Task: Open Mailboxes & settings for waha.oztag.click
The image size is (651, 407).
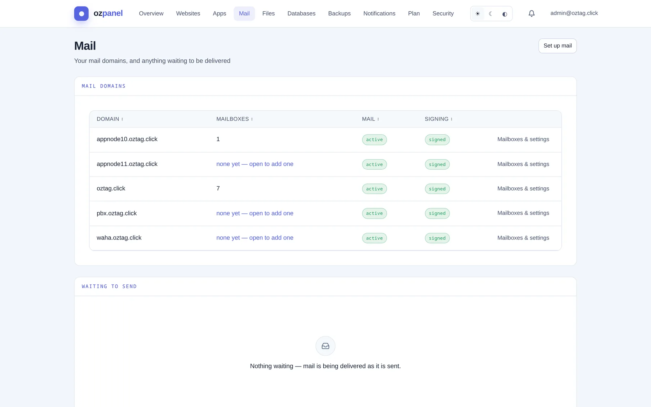Action: tap(523, 238)
